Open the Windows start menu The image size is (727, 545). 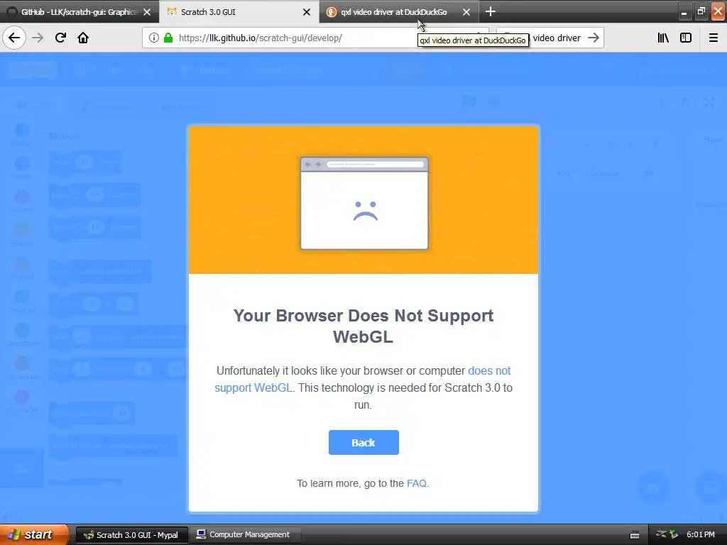pos(34,534)
